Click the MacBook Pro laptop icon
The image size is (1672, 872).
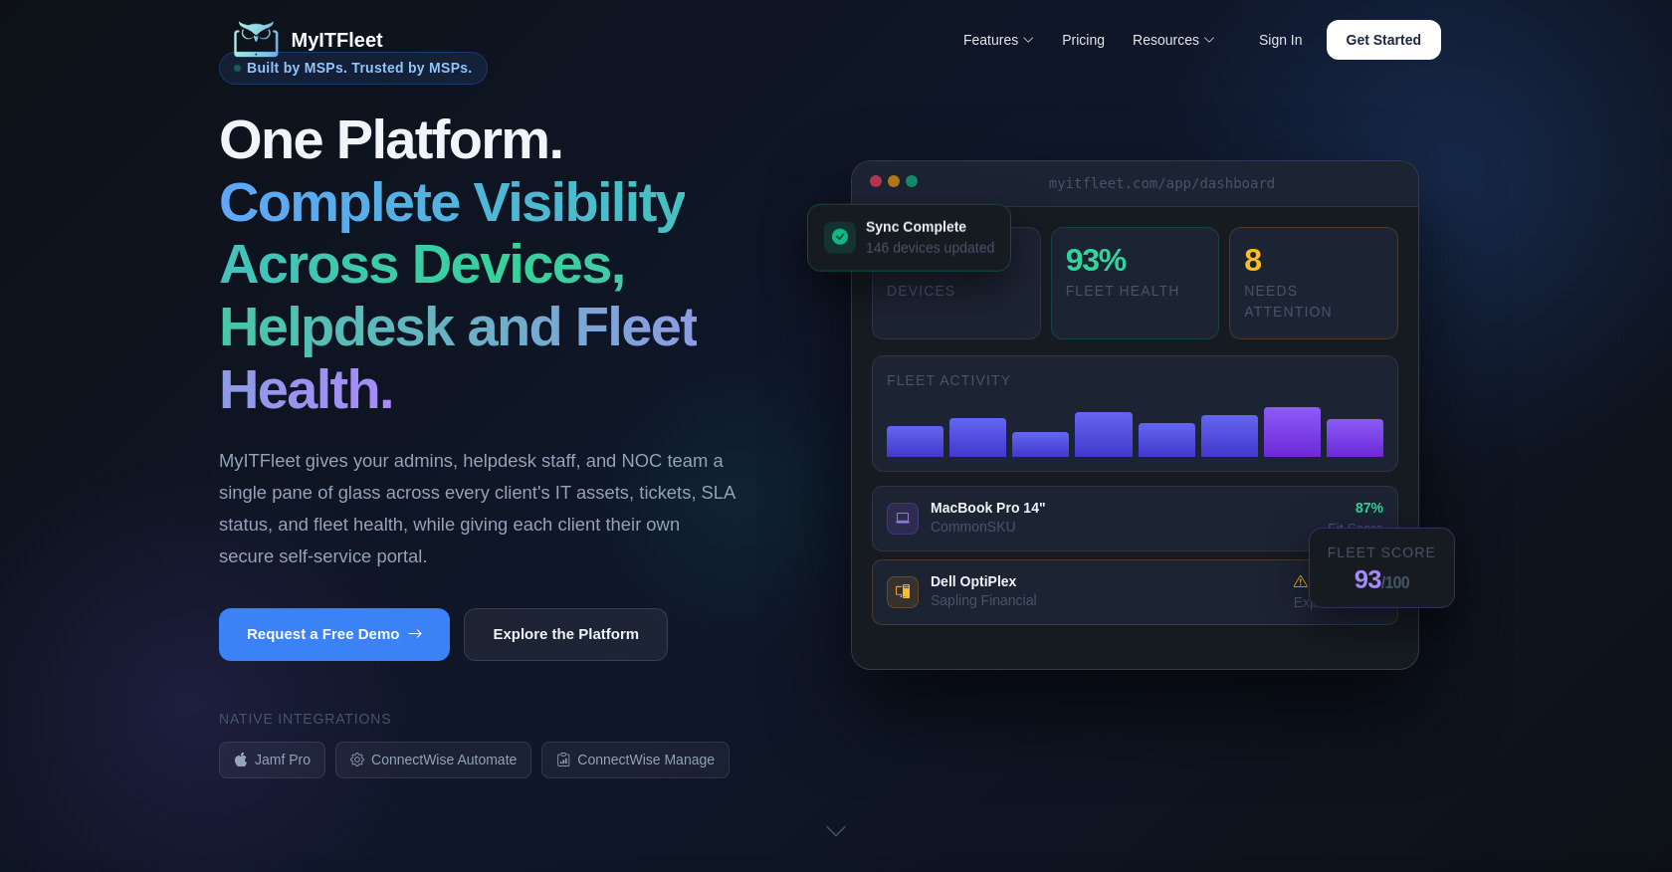[x=903, y=519]
